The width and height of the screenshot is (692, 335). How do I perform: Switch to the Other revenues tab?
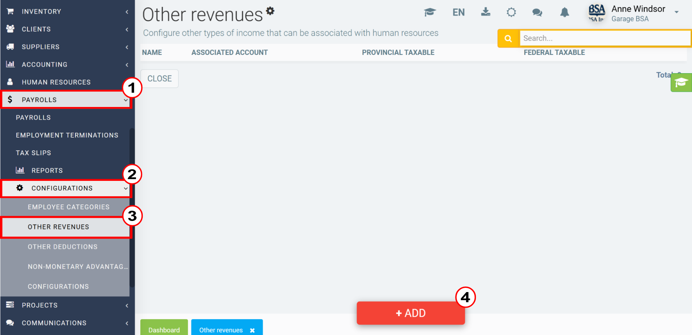pos(221,330)
